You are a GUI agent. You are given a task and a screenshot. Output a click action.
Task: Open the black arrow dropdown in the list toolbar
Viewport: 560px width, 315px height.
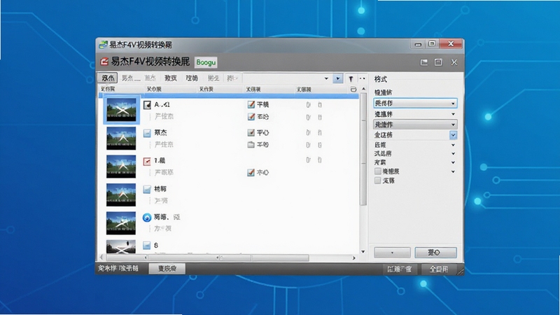pos(326,78)
